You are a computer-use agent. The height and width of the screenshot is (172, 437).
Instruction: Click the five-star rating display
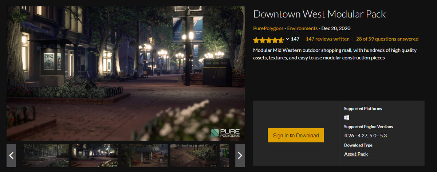click(268, 39)
